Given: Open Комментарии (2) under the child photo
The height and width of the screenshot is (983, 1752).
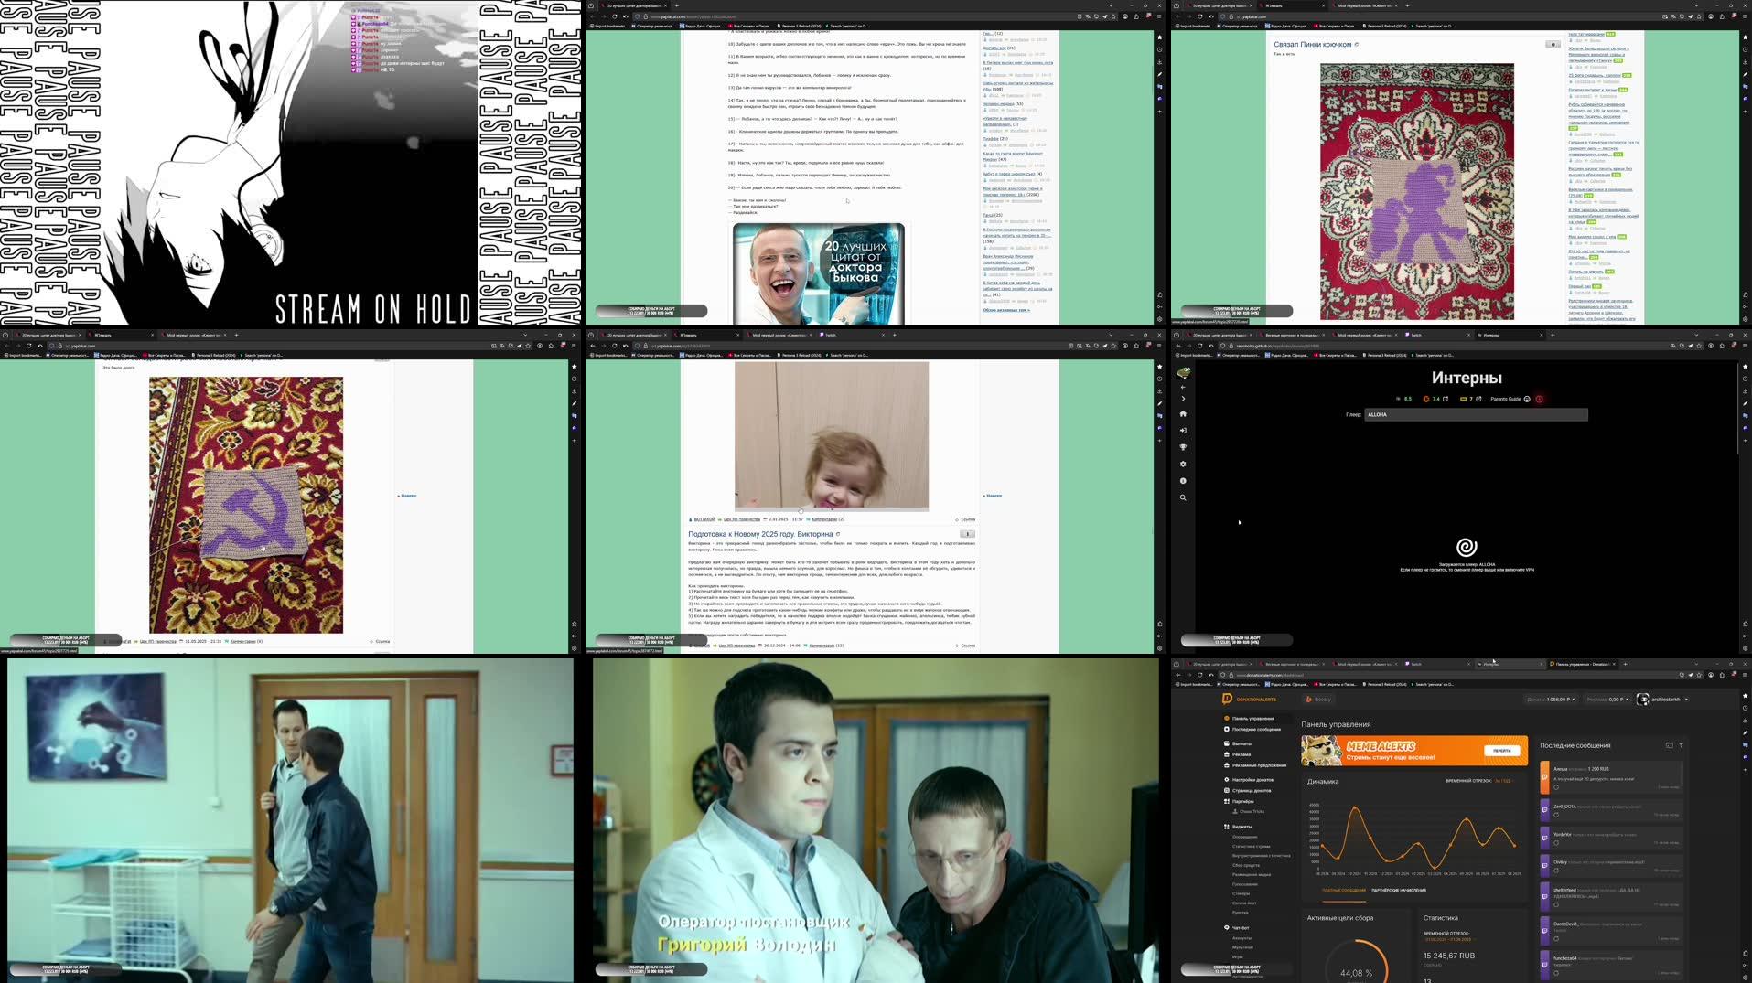Looking at the screenshot, I should click(x=828, y=519).
